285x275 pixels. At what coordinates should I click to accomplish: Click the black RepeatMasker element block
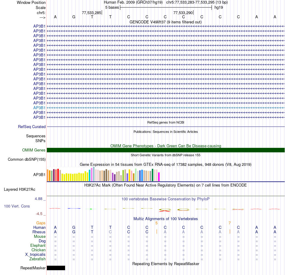tap(56, 268)
